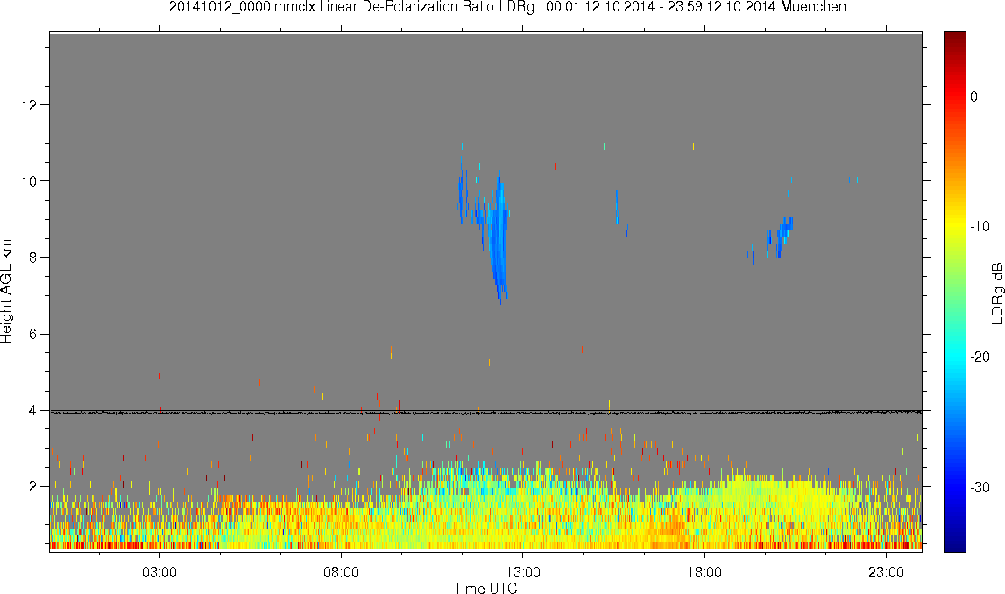The image size is (1005, 594).
Task: Click the large blue cloud echo near 13:00
Action: pos(498,238)
